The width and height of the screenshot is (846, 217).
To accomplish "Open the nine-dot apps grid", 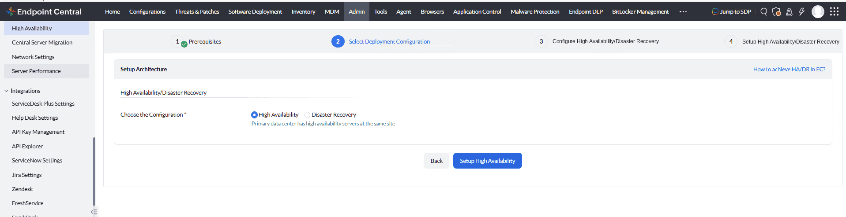I will [834, 11].
